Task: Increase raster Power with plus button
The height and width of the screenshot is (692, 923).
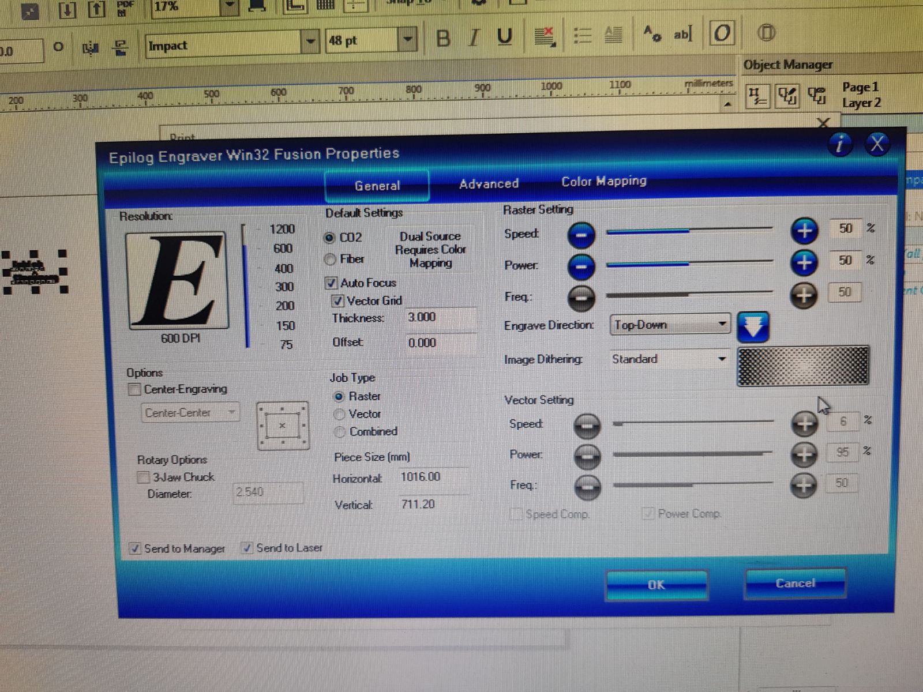Action: pos(804,262)
